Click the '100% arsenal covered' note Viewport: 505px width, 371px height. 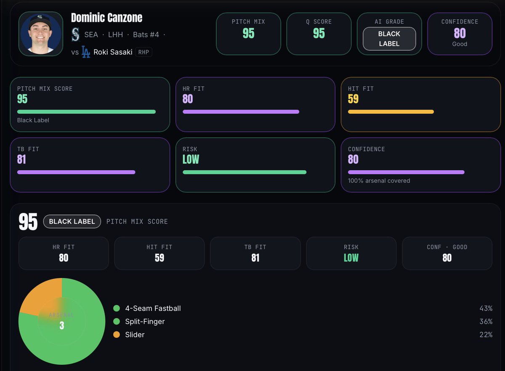point(379,181)
